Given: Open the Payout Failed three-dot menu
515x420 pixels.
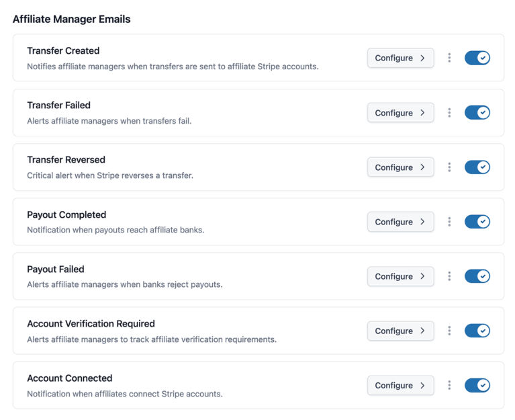Looking at the screenshot, I should click(449, 276).
